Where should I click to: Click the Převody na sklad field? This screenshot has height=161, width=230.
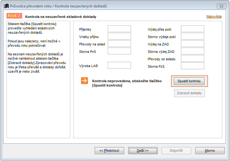pos(119,44)
